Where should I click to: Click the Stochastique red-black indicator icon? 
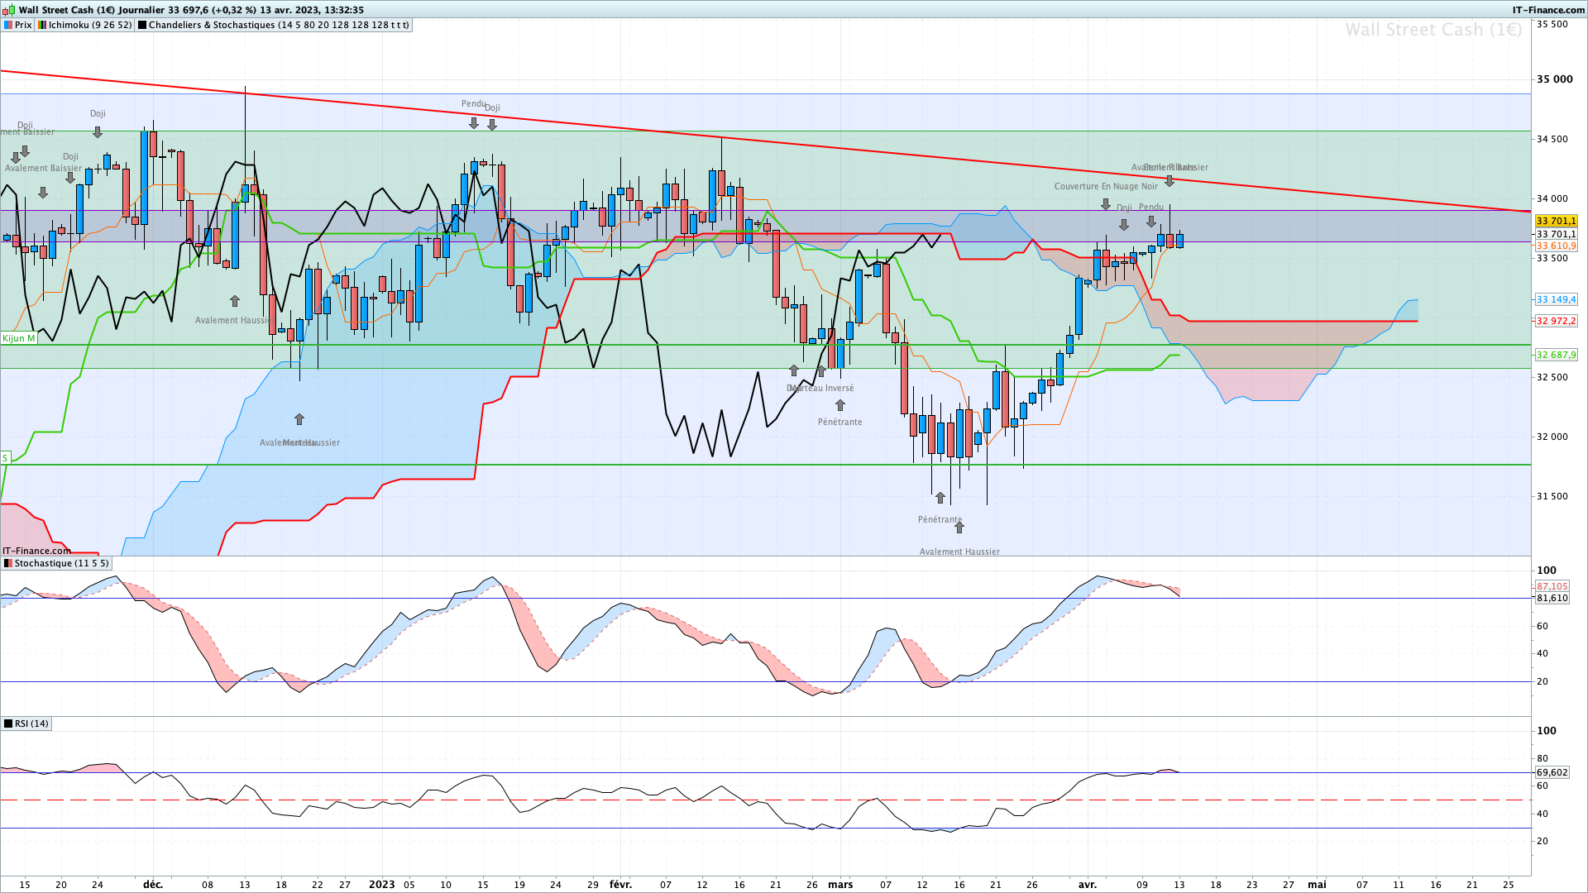click(7, 563)
